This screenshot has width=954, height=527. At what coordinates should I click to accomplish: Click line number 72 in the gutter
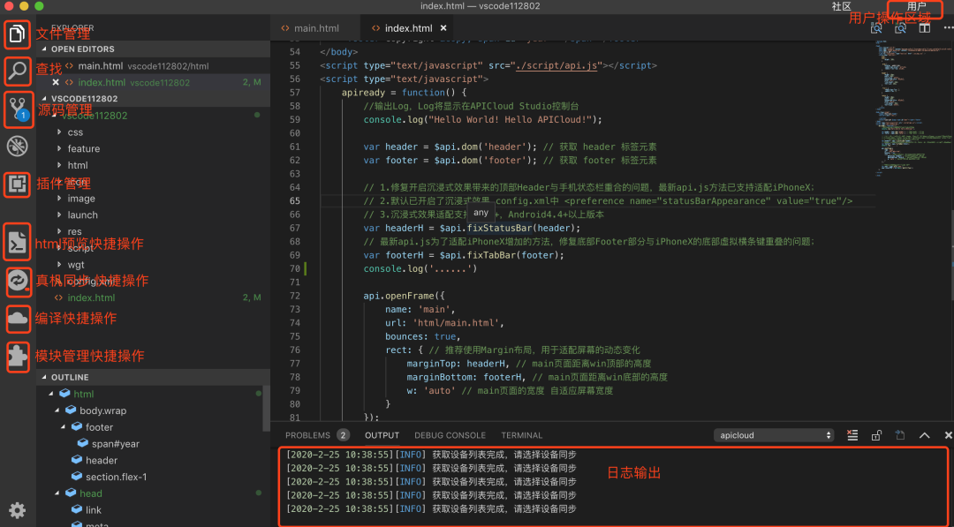[295, 296]
